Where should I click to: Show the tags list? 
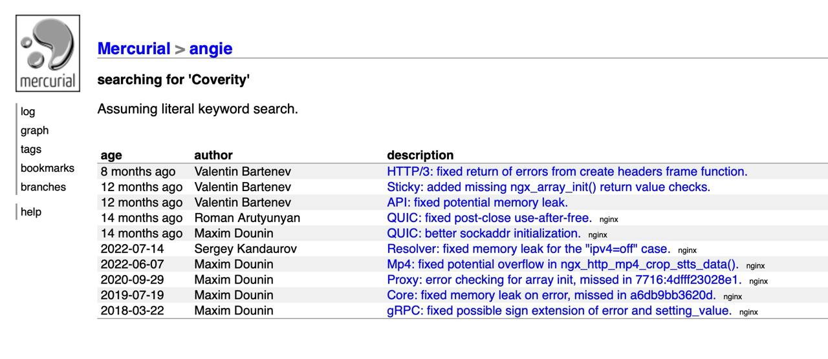[30, 149]
